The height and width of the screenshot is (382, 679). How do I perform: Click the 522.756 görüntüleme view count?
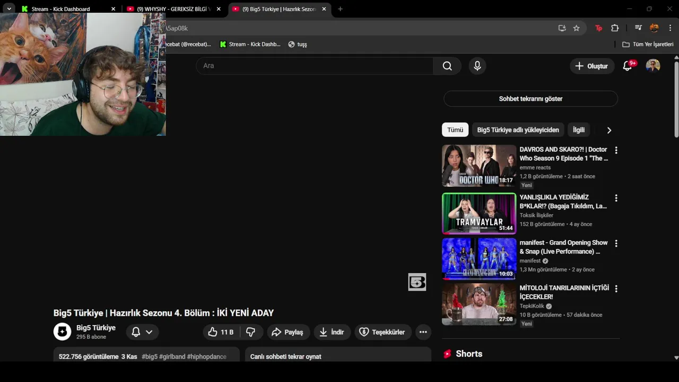click(x=89, y=357)
